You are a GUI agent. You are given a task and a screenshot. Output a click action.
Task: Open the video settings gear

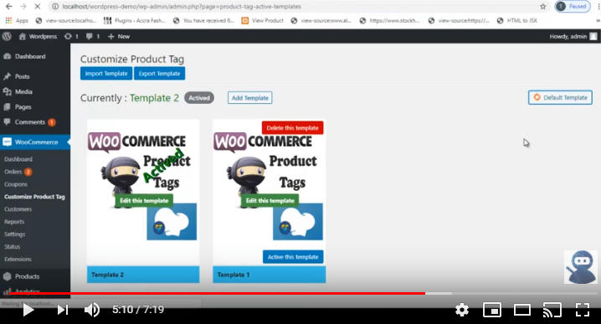pos(461,310)
